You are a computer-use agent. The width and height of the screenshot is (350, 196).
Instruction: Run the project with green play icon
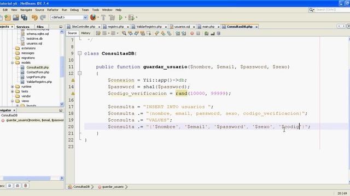[121, 17]
